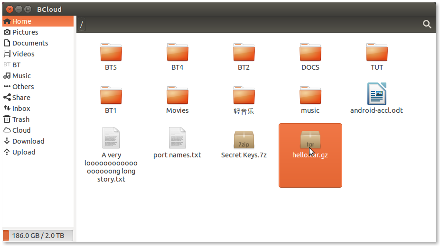
Task: Switch to Videos category
Action: coord(38,54)
